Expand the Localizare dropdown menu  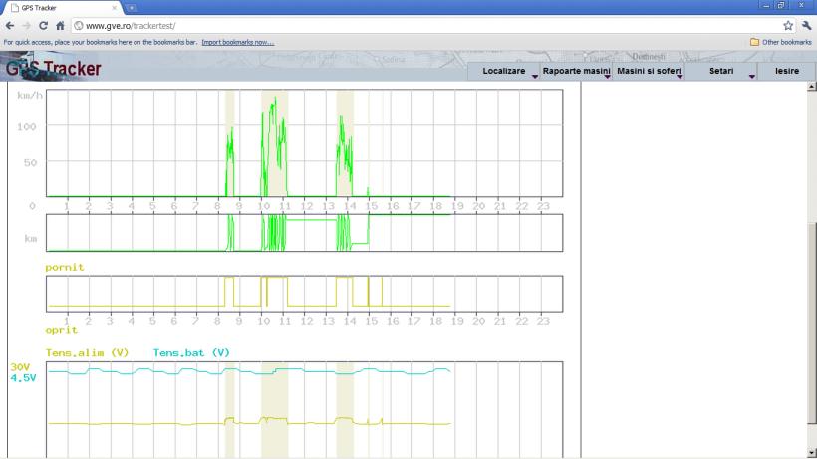click(x=506, y=72)
